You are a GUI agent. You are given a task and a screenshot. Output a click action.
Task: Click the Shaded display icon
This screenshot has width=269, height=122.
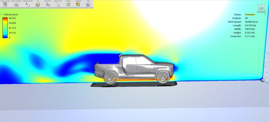(78, 5)
